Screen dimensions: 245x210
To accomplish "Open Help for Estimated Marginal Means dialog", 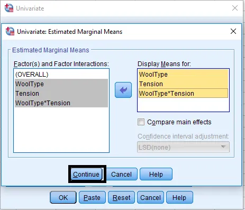I will 156,174.
